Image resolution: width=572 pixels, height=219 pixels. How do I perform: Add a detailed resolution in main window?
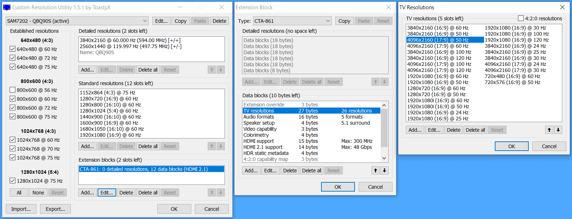[x=88, y=70]
